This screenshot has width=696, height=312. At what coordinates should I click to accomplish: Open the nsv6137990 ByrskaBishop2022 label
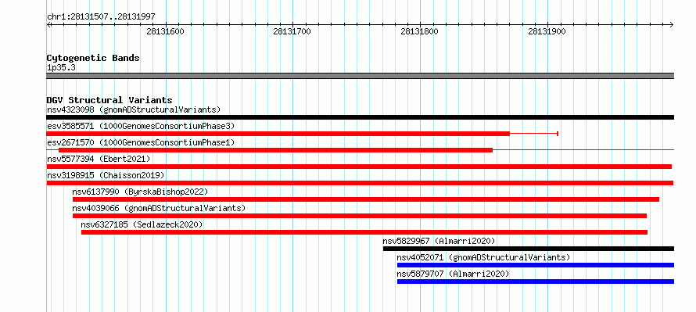point(140,192)
